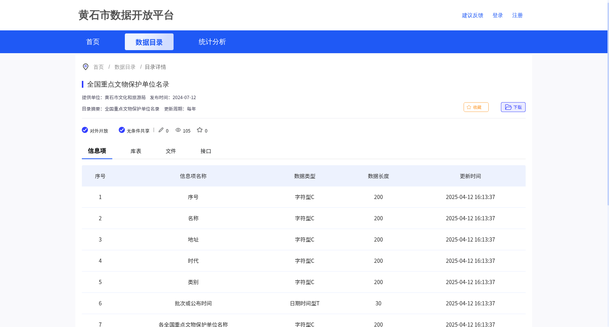Image resolution: width=609 pixels, height=327 pixels.
Task: Click the location pin icon in breadcrumb
Action: click(86, 67)
